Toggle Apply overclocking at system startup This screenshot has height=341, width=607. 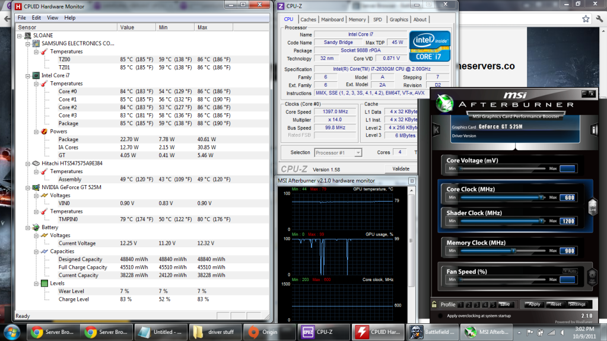pyautogui.click(x=440, y=316)
